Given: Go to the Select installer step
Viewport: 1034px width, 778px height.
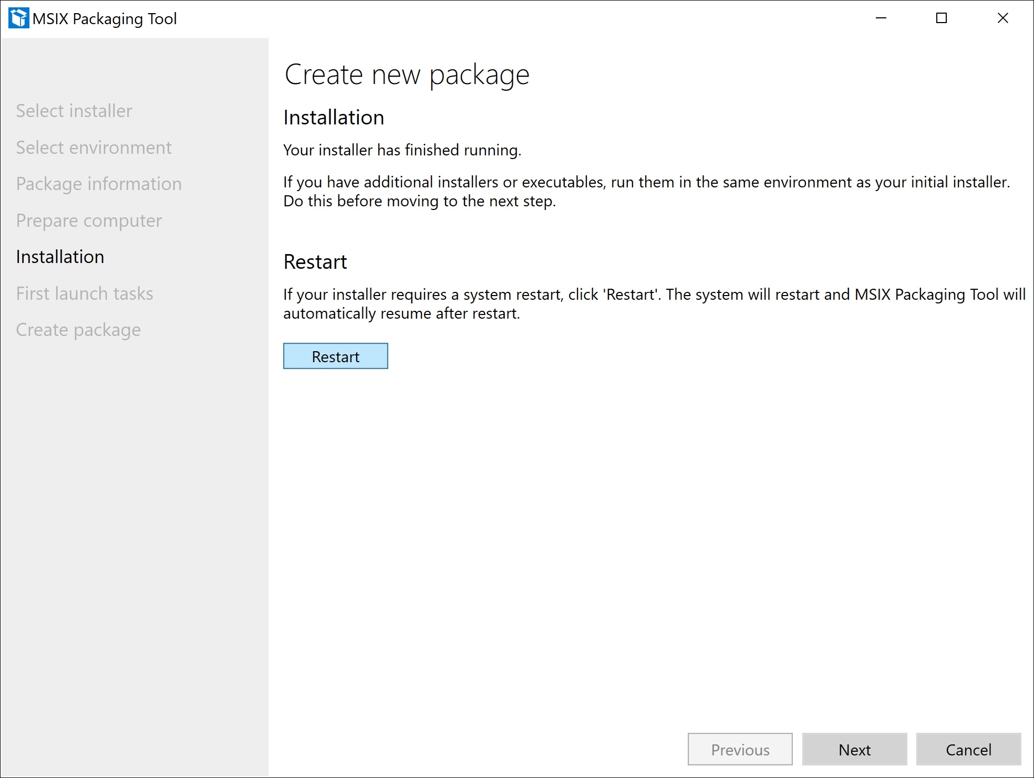Looking at the screenshot, I should coord(74,111).
